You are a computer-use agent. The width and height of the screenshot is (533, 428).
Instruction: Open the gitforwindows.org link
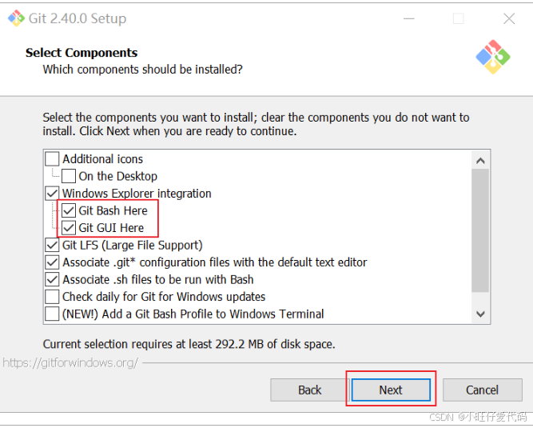[70, 363]
